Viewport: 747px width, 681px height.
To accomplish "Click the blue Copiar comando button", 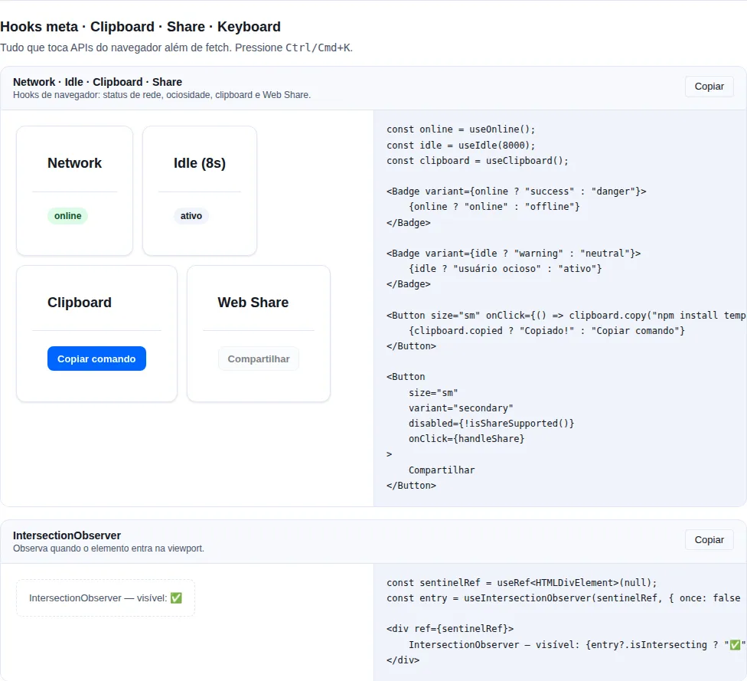I will pyautogui.click(x=96, y=359).
